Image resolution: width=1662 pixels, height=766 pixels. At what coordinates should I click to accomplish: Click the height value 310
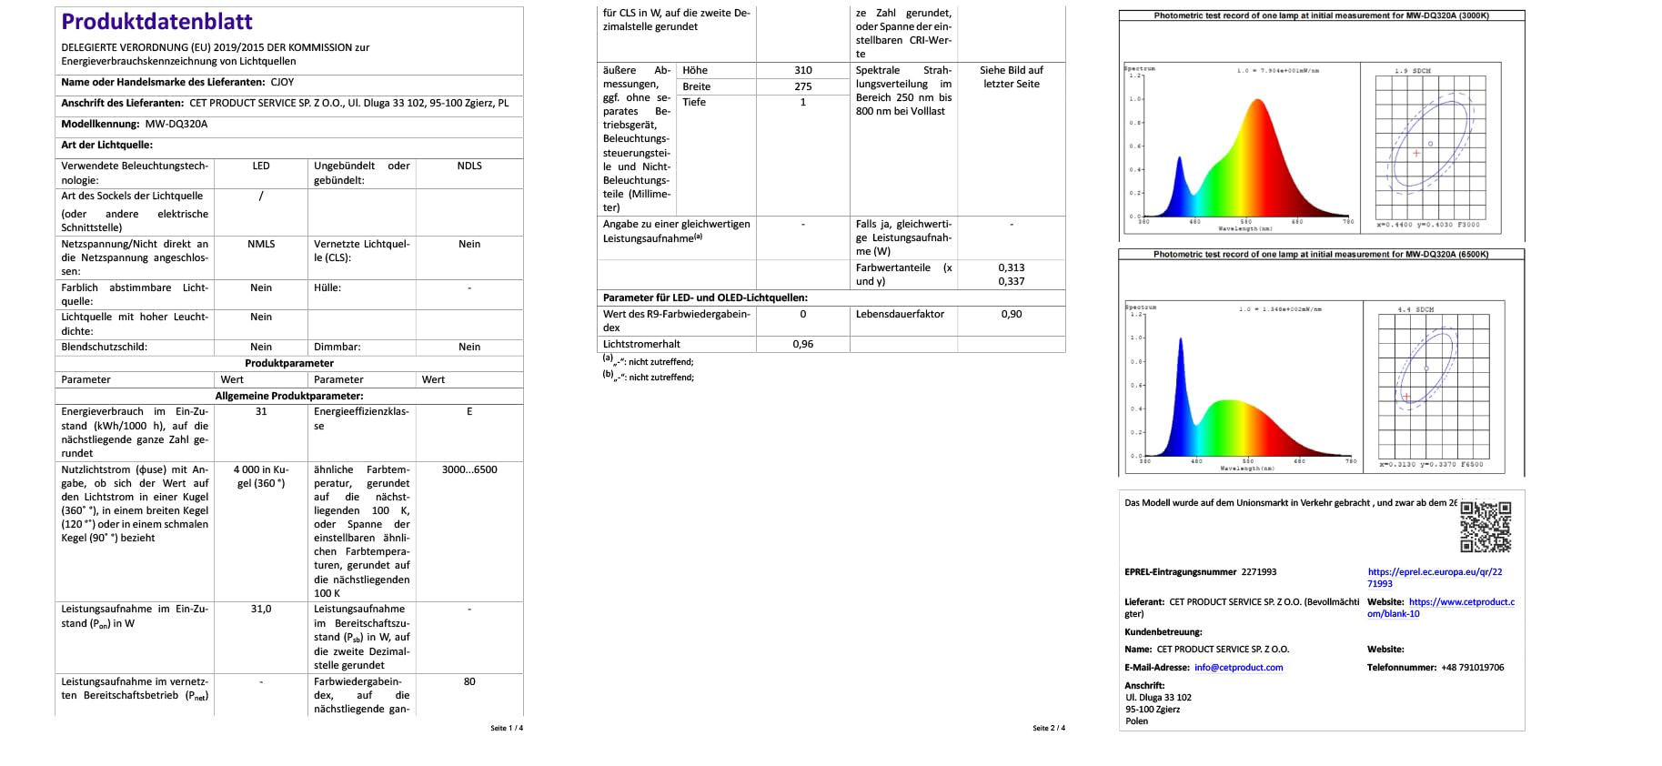coord(802,70)
